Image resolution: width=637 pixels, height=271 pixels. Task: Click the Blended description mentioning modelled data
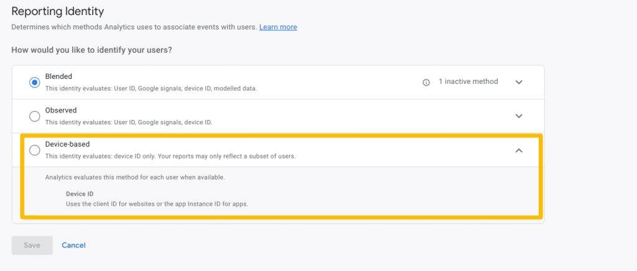coord(151,88)
